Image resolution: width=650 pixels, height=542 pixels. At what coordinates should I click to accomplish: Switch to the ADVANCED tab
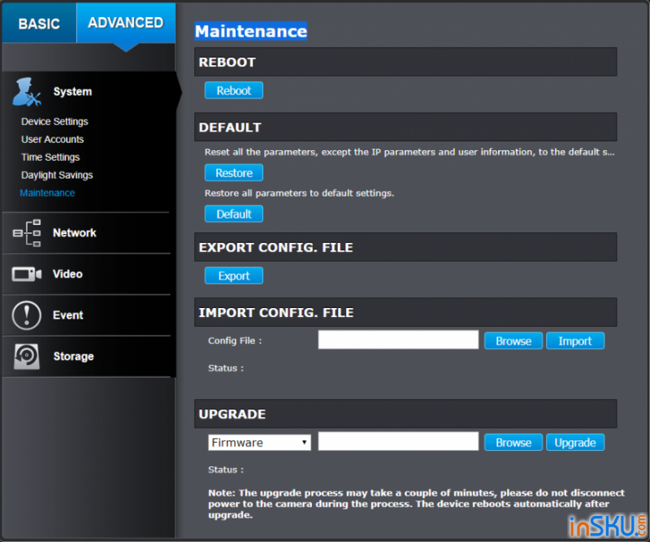(126, 24)
